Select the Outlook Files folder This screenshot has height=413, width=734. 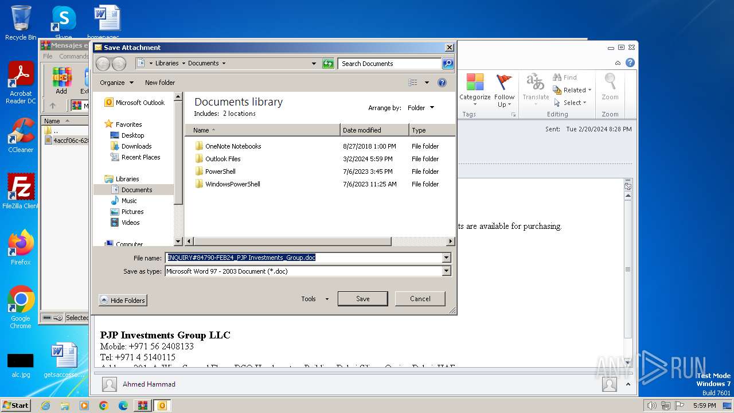pos(222,159)
